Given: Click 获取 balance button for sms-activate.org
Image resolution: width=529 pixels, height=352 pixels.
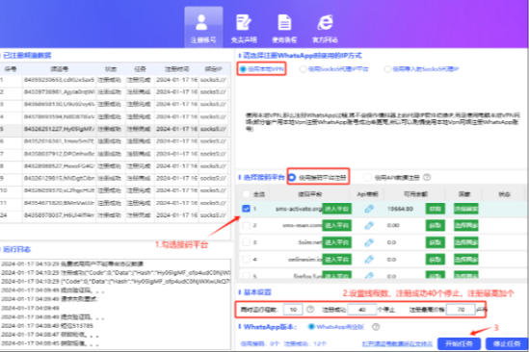Looking at the screenshot, I should pyautogui.click(x=436, y=209).
